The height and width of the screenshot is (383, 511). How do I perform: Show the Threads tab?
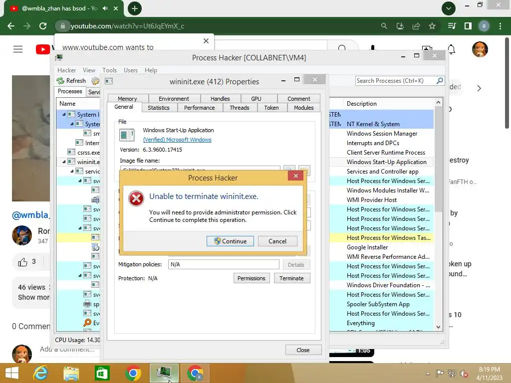pyautogui.click(x=240, y=108)
